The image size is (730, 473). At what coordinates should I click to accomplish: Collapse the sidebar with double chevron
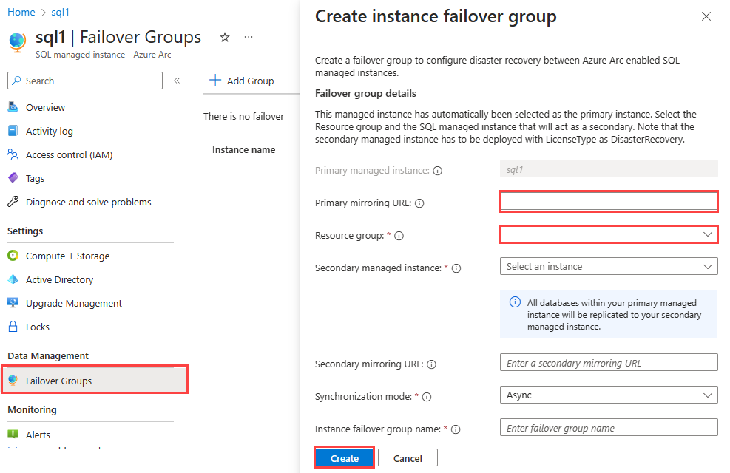pos(175,80)
